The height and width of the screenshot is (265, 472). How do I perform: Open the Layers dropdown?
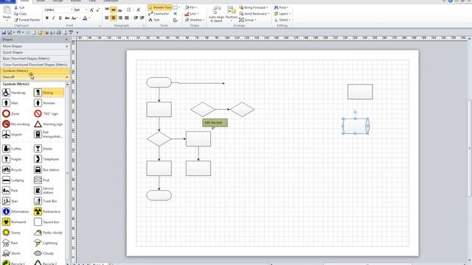tap(282, 14)
